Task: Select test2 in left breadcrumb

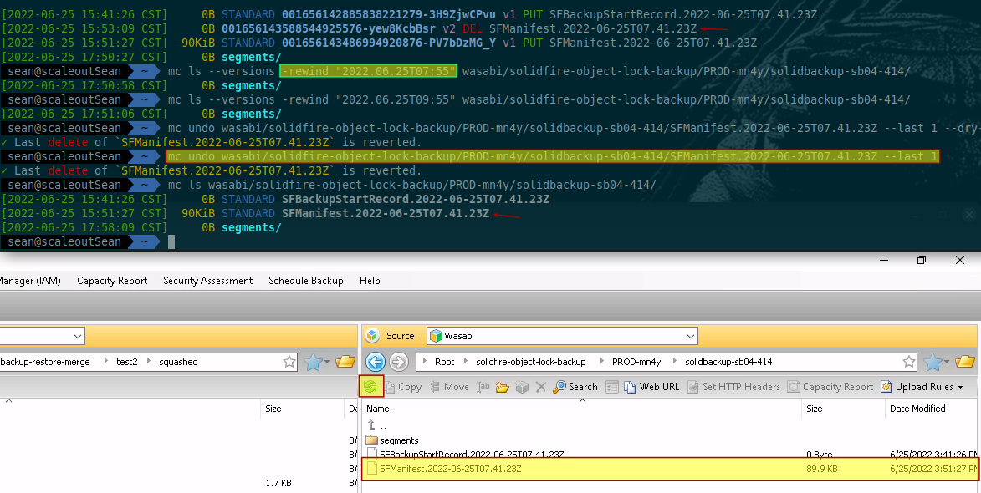Action: click(126, 362)
